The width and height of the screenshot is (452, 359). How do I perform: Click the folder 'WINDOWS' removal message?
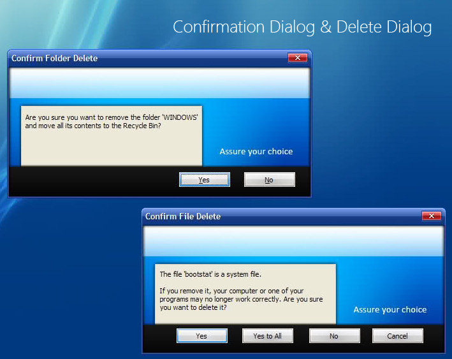[112, 121]
